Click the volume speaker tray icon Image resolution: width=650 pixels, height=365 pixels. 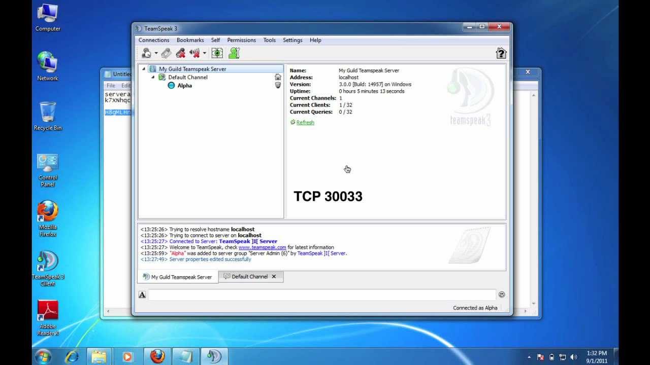click(573, 357)
